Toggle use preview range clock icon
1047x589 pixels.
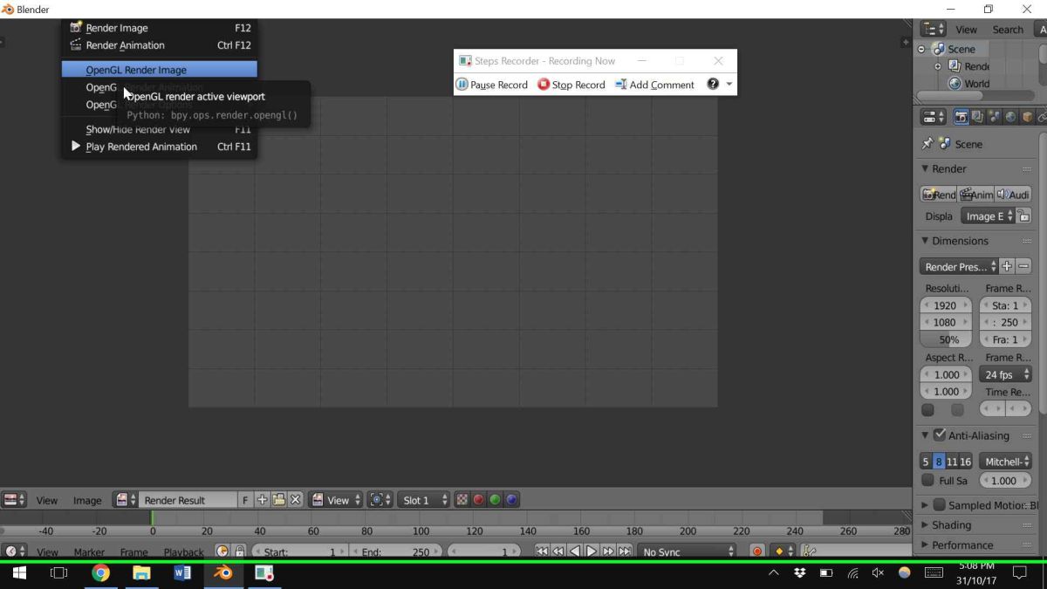click(x=222, y=551)
